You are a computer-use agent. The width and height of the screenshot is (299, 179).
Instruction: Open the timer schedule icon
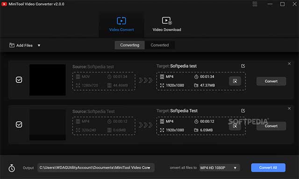coord(12,168)
